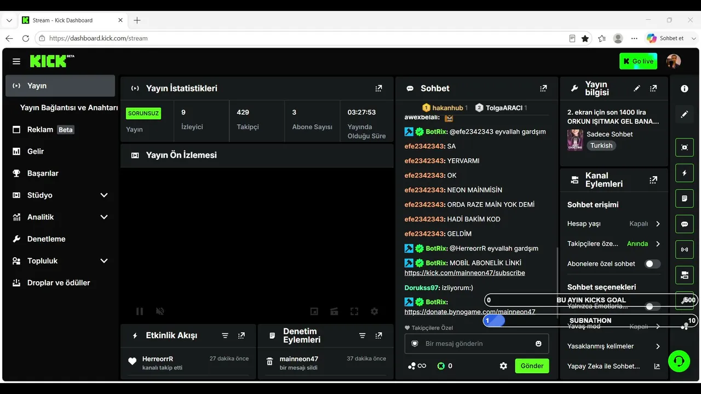Toggle the preview panel icon in right sidebar

pyautogui.click(x=685, y=147)
